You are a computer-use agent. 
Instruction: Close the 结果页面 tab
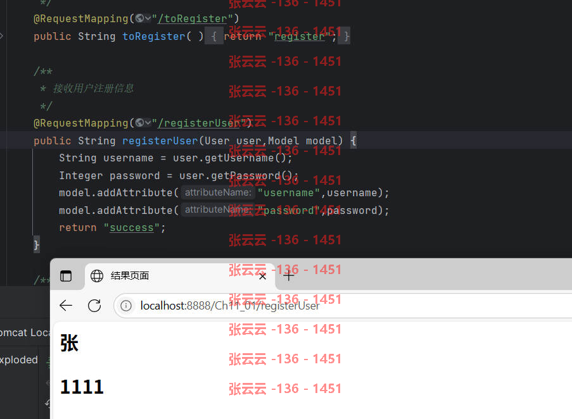tap(262, 276)
